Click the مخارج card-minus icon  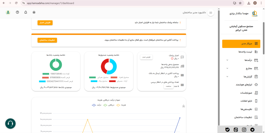coord(256,68)
